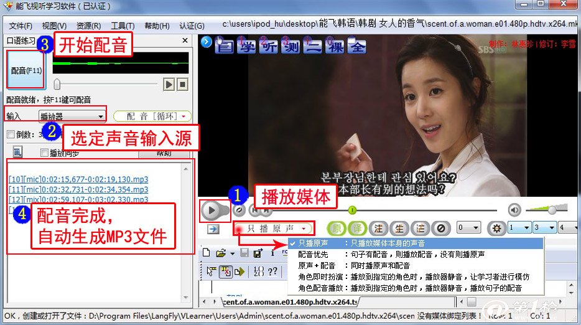This screenshot has width=581, height=325.
Task: Stop dubbing playback with the square button
Action: coord(182,85)
